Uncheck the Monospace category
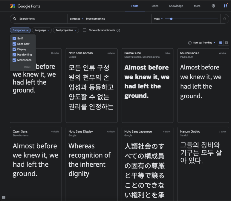 (14, 60)
